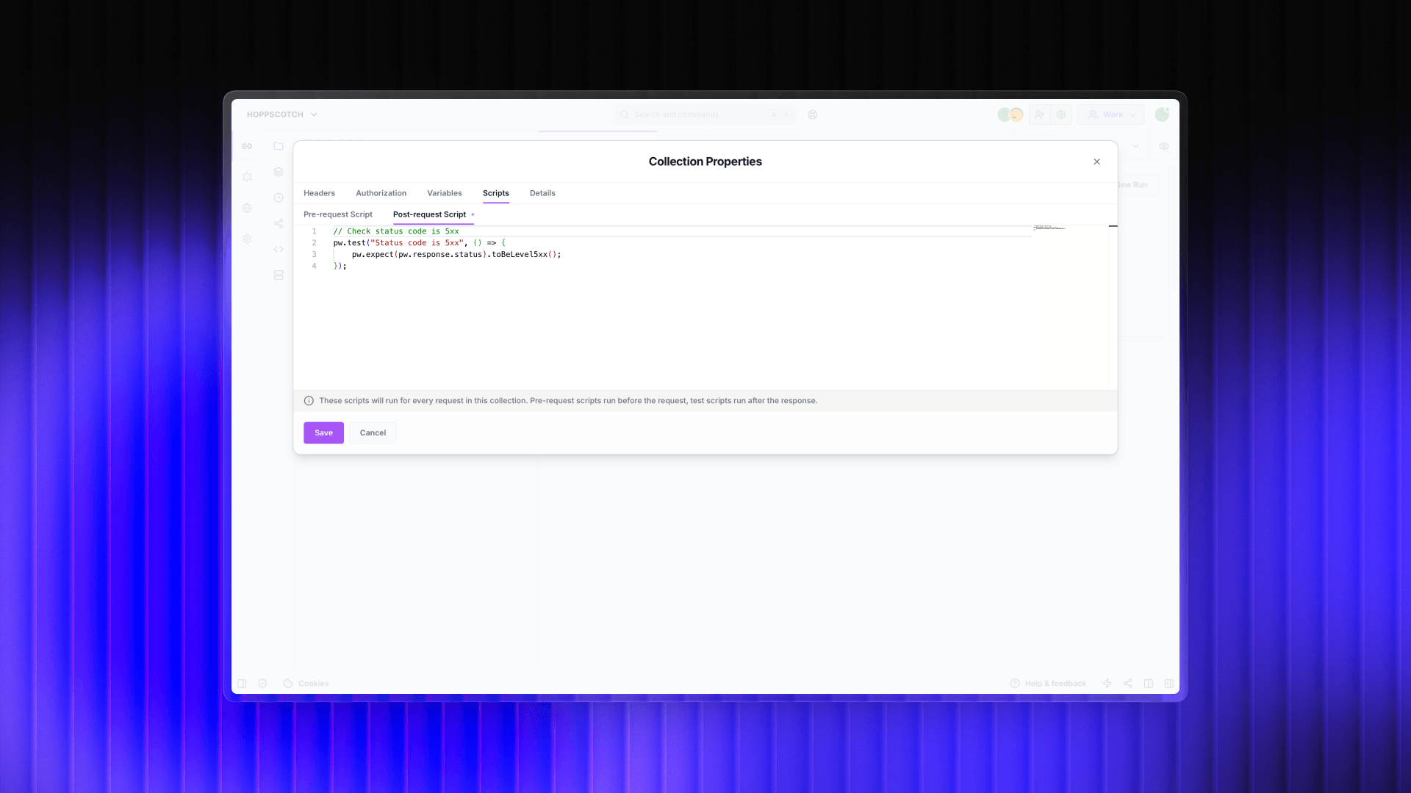Save the collection scripts
This screenshot has width=1411, height=793.
coord(323,432)
